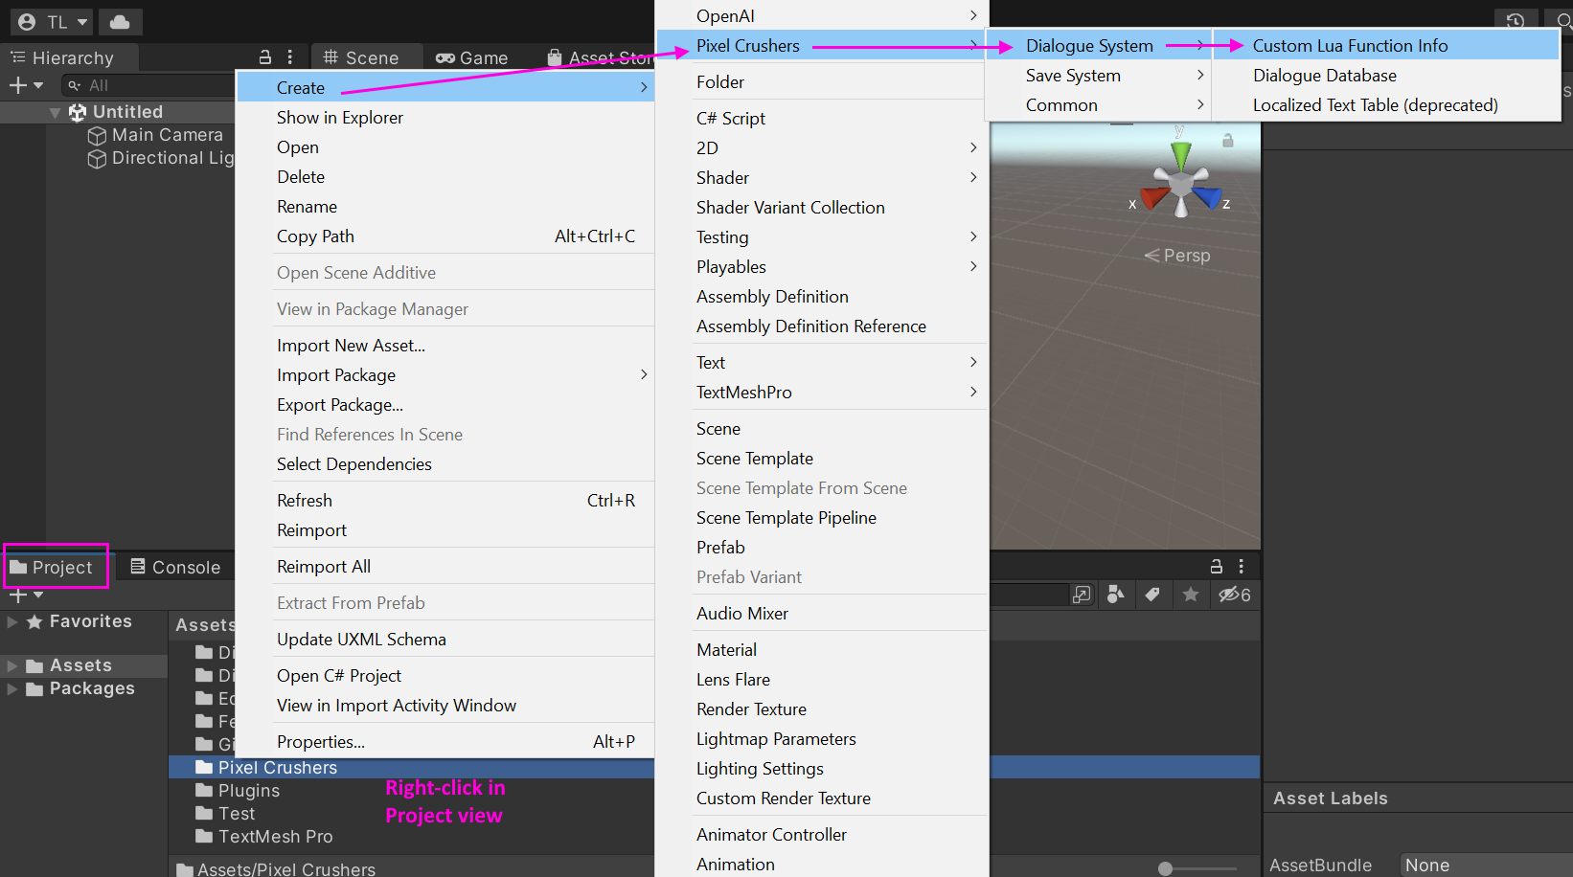This screenshot has width=1573, height=877.
Task: Toggle hidden packages visibility eye icon
Action: [x=1234, y=595]
